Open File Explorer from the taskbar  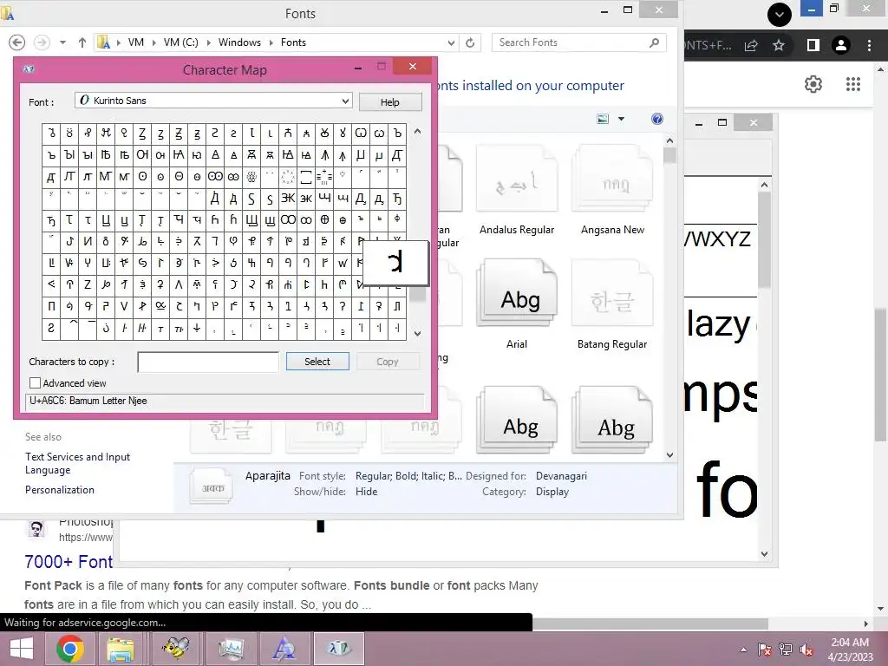pos(121,649)
